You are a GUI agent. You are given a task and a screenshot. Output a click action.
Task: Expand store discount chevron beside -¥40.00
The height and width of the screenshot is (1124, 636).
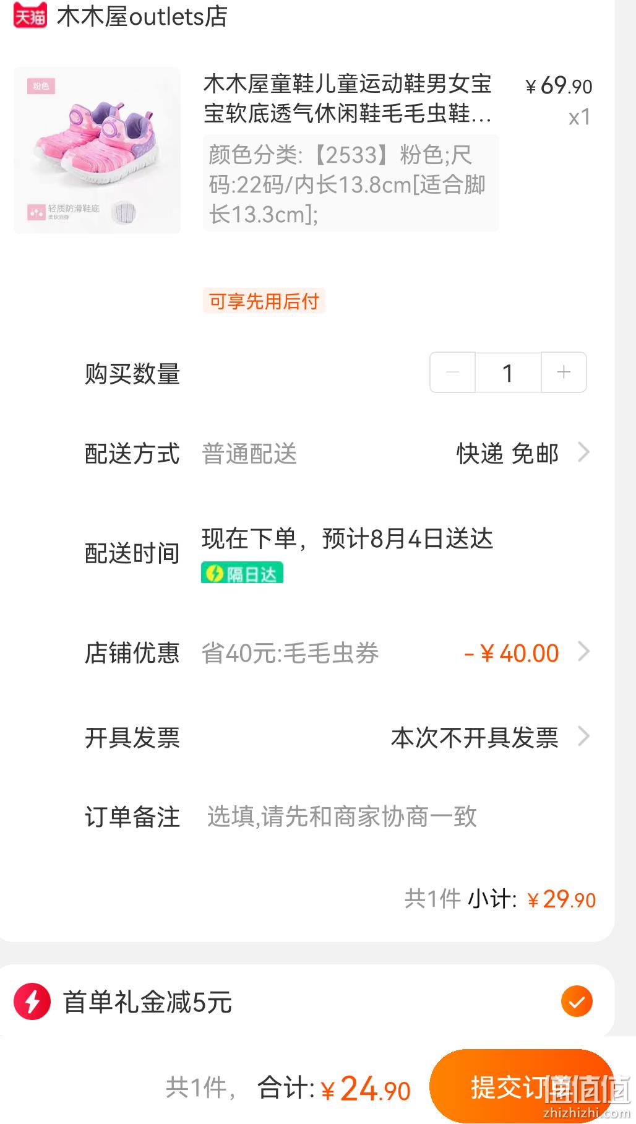point(583,652)
